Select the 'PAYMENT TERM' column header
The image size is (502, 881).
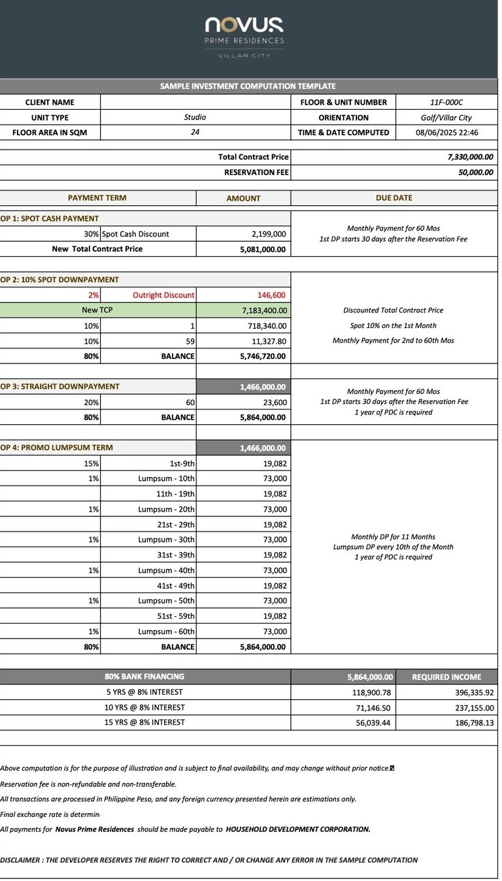97,198
